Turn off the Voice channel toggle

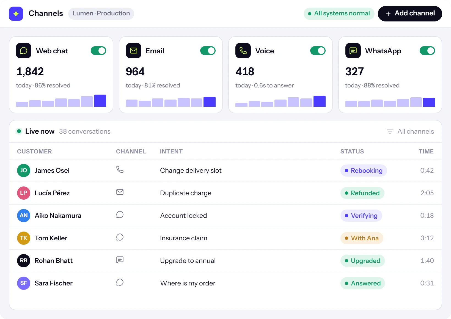pyautogui.click(x=318, y=51)
